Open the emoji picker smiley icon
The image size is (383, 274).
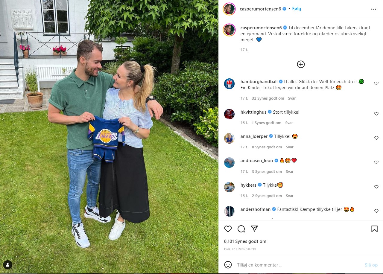click(x=228, y=265)
